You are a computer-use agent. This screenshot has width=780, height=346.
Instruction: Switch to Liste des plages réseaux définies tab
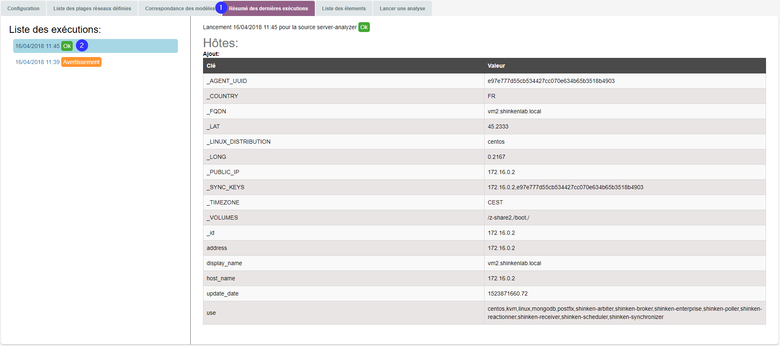(92, 9)
